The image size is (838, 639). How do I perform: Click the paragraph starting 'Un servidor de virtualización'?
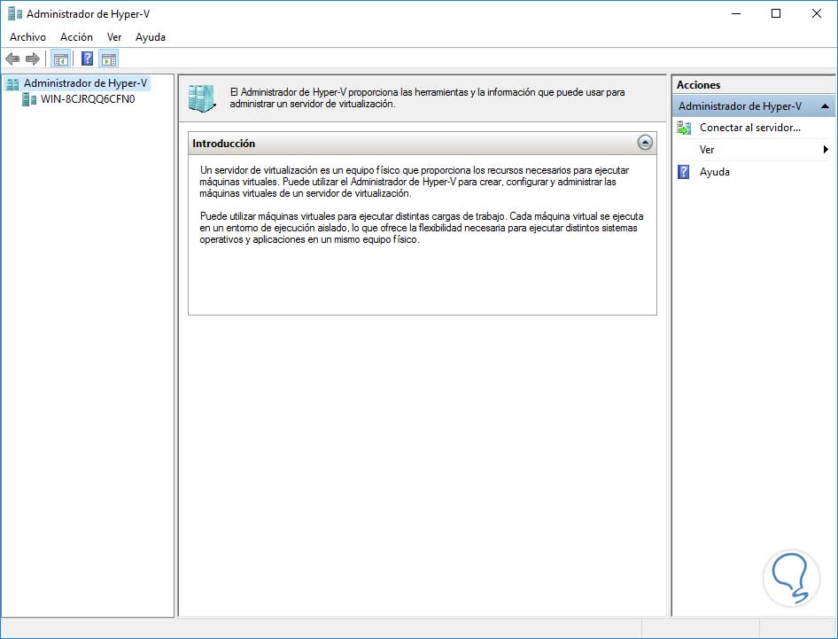click(x=415, y=182)
